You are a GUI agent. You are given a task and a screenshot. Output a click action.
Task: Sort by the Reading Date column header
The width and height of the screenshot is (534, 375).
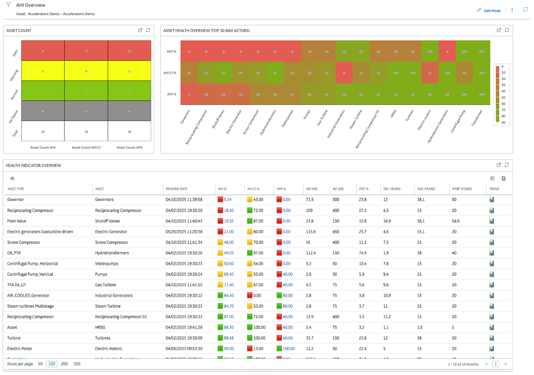click(x=177, y=189)
